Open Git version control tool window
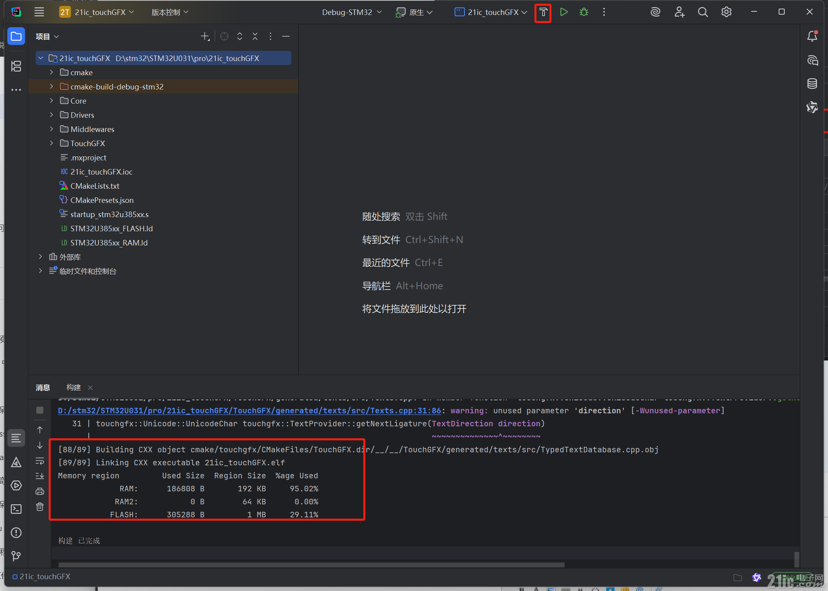The height and width of the screenshot is (591, 828). [x=16, y=556]
